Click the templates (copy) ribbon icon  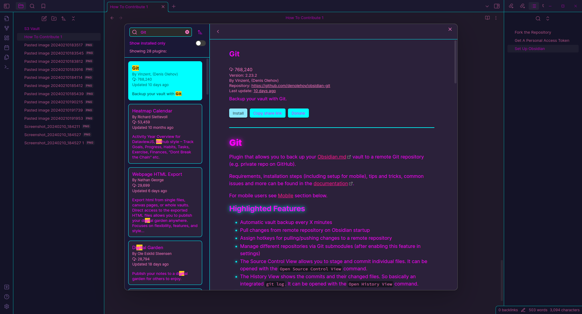[x=7, y=57]
